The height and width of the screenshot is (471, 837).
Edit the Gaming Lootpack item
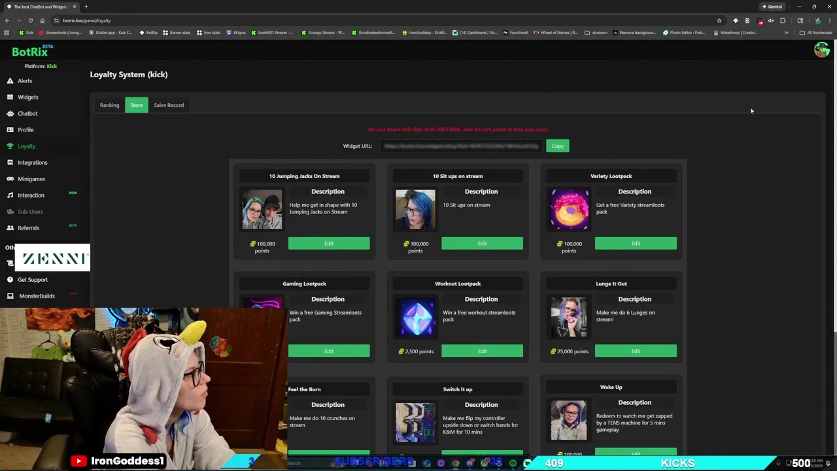click(328, 351)
